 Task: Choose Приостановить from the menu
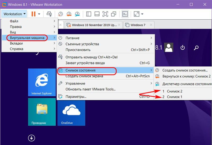click(105, 50)
